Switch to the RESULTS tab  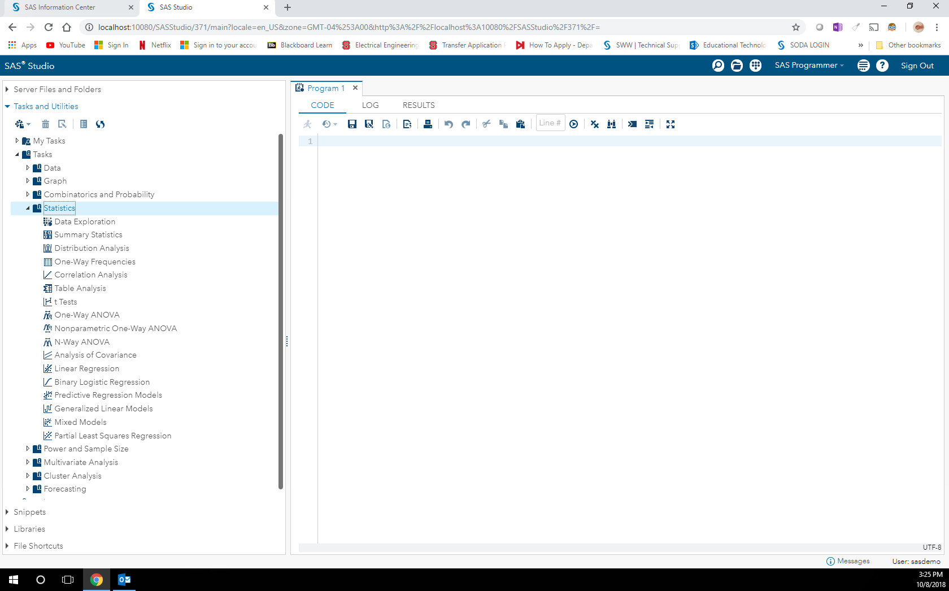coord(418,105)
